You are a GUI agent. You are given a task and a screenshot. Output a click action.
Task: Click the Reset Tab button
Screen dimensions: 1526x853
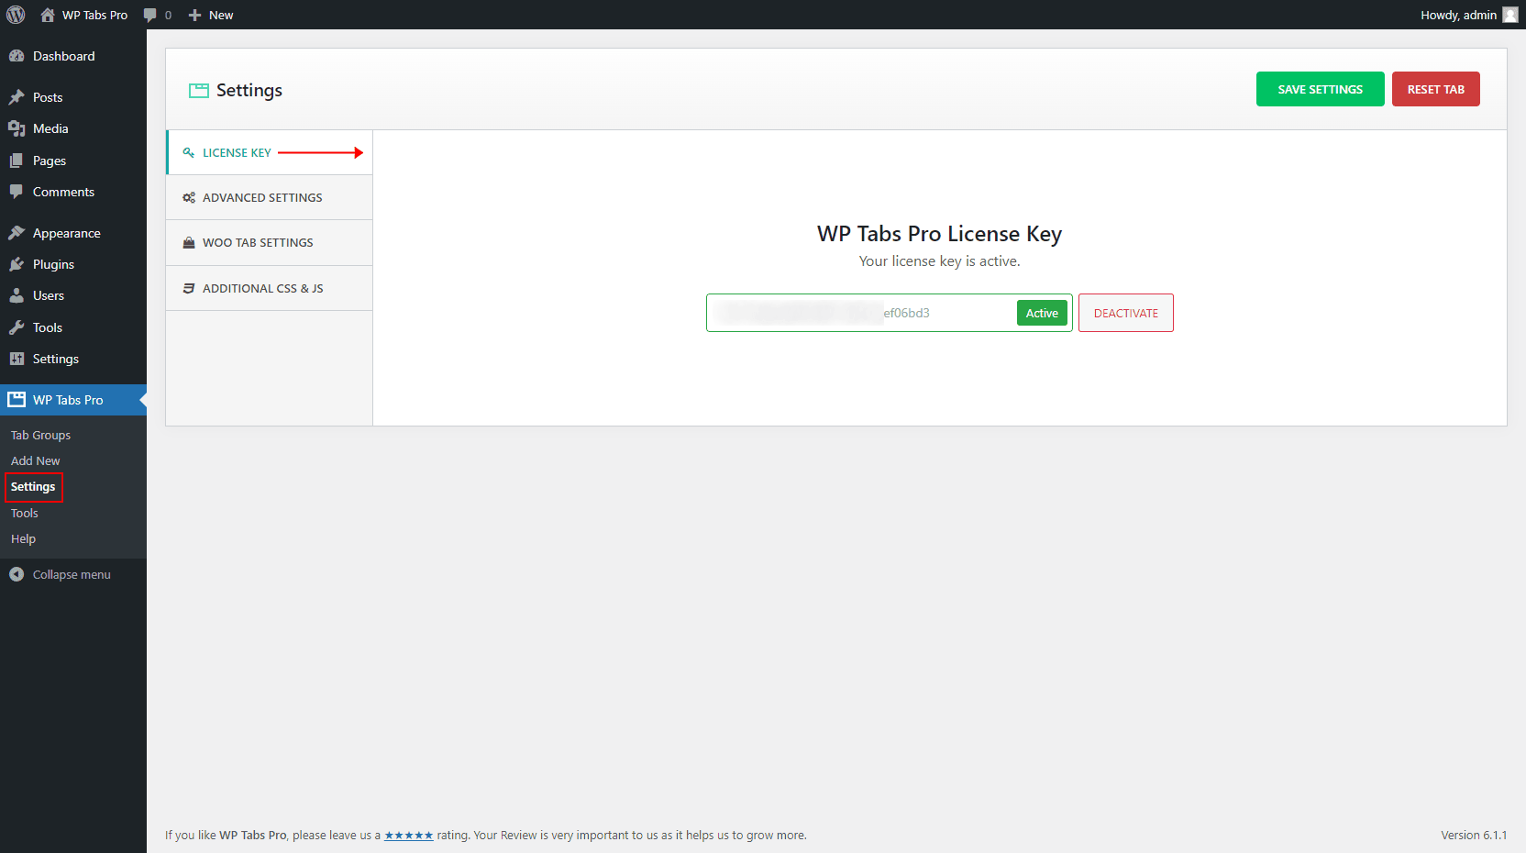[1435, 89]
